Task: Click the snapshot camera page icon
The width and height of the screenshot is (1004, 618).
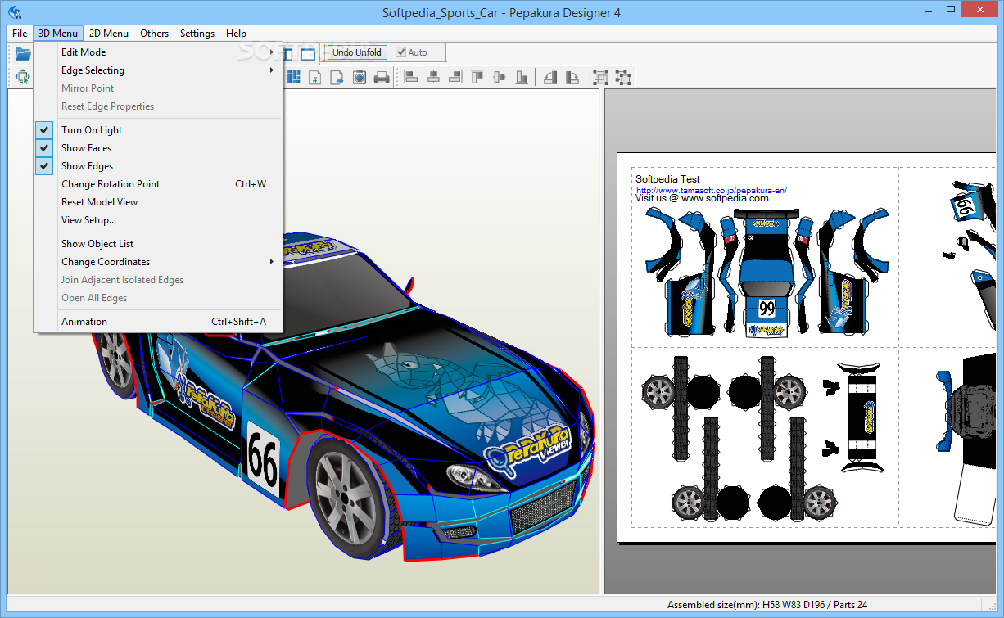Action: click(x=360, y=78)
